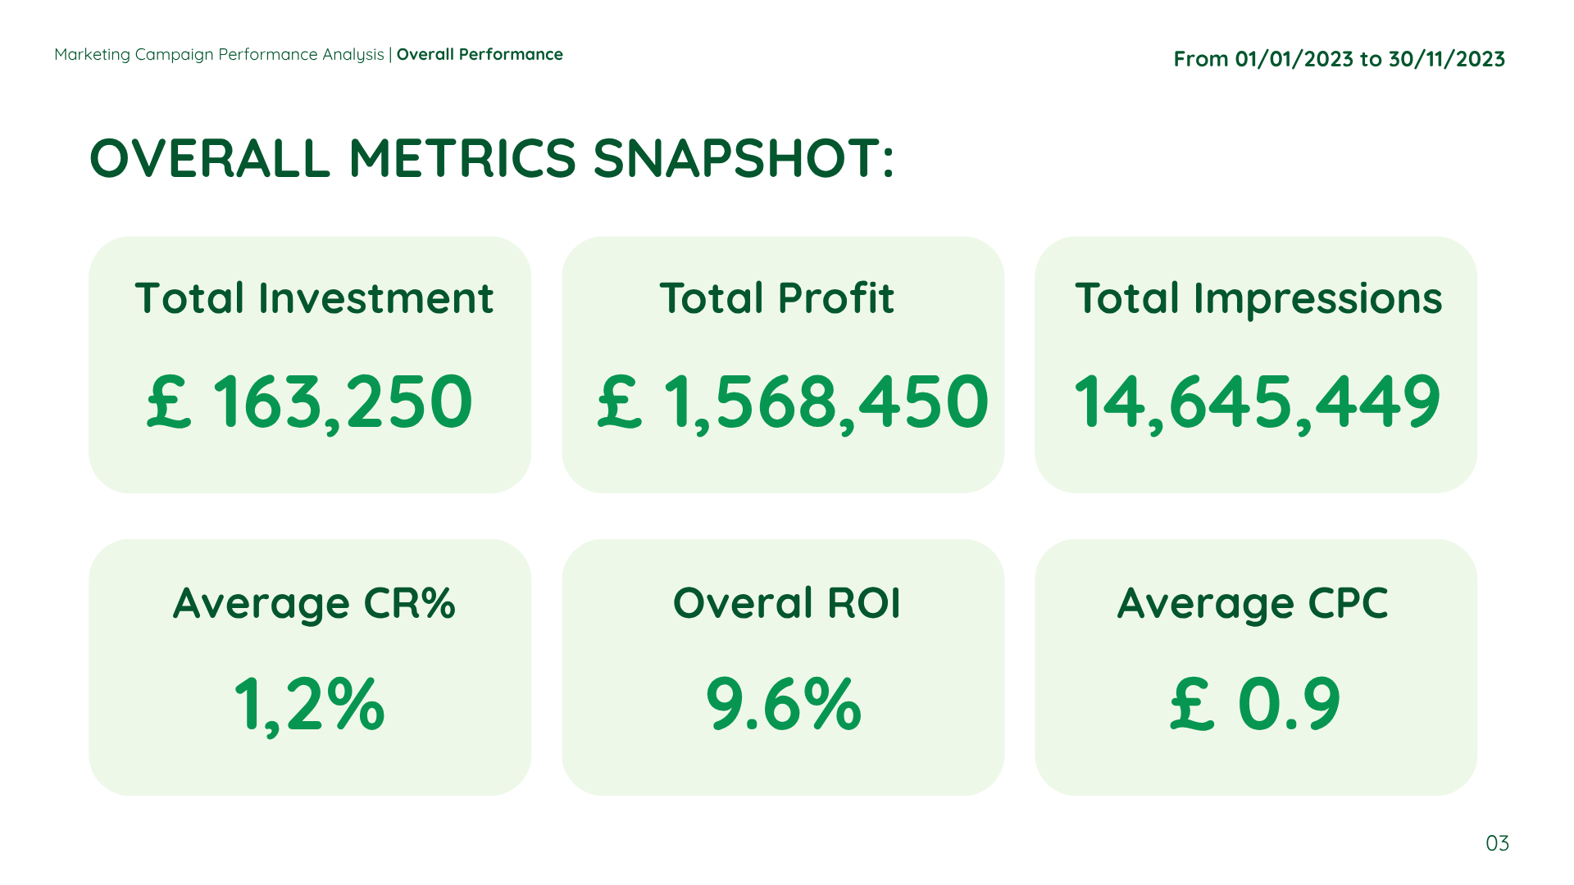Screen dimensions: 1574x885
Task: Select the Average CR% card label
Action: point(314,604)
